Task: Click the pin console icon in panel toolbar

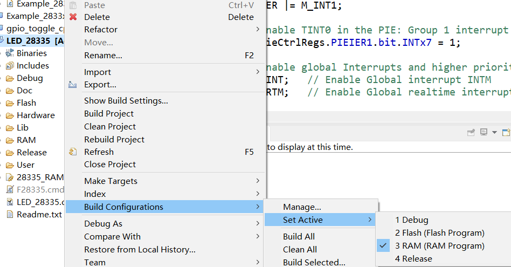Action: 471,132
